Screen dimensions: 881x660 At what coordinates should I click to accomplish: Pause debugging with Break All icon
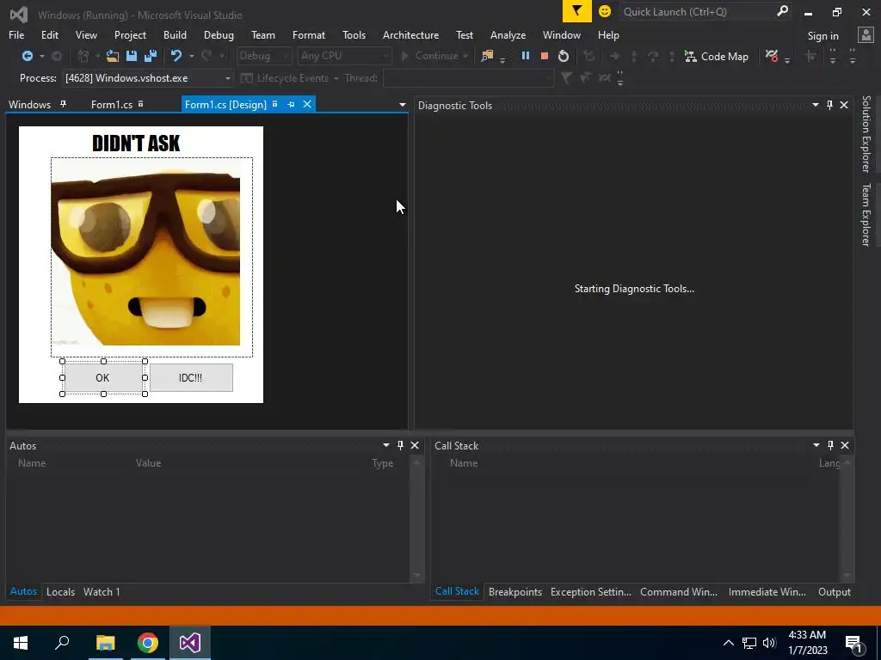coord(526,56)
